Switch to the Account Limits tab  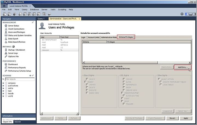tap(94, 37)
